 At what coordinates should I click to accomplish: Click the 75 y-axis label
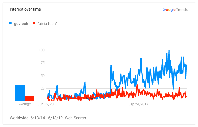[x=43, y=63]
